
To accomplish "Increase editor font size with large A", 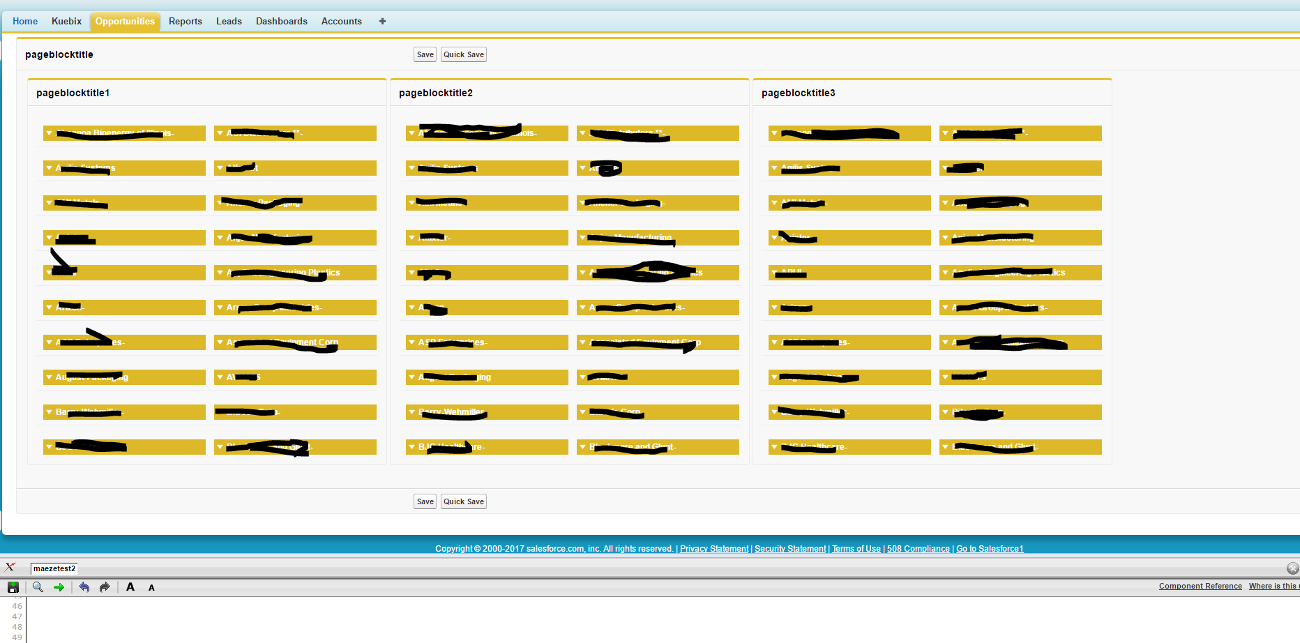I will click(x=130, y=587).
